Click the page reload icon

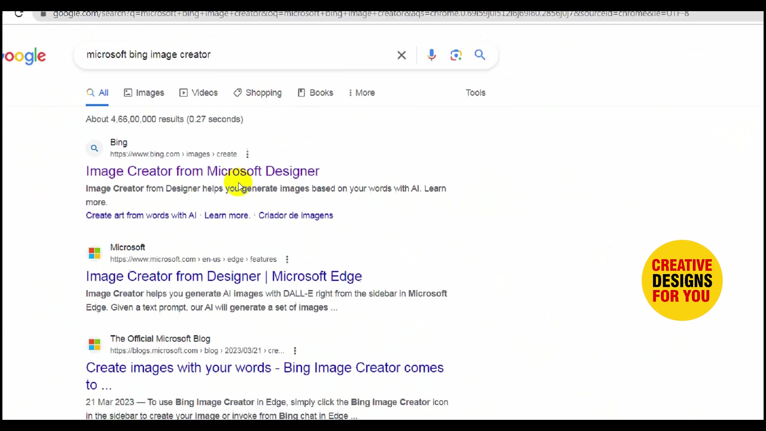19,14
